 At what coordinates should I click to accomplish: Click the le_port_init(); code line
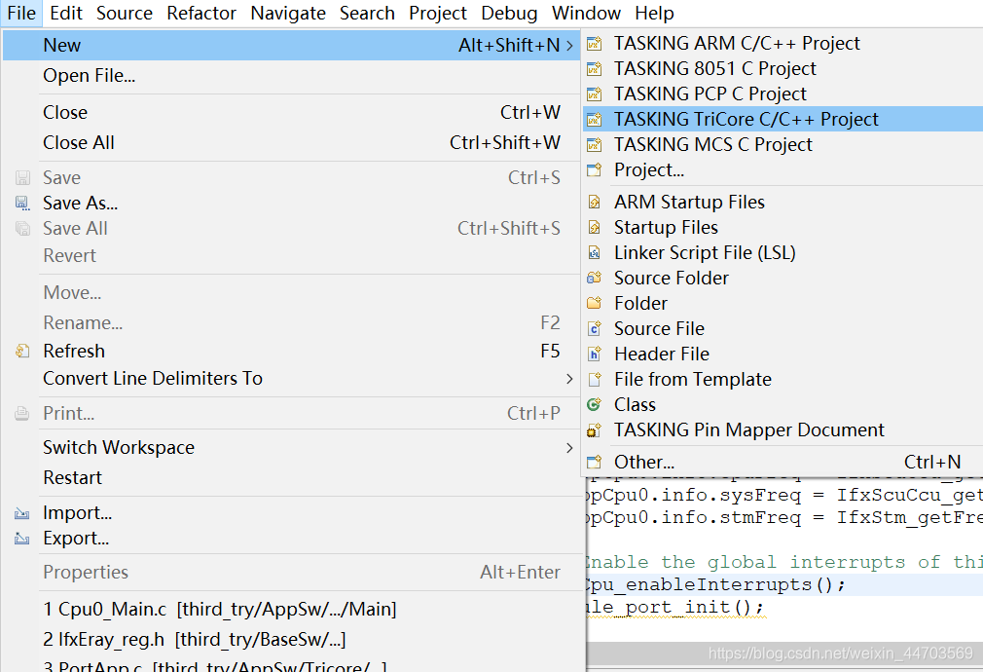[675, 608]
